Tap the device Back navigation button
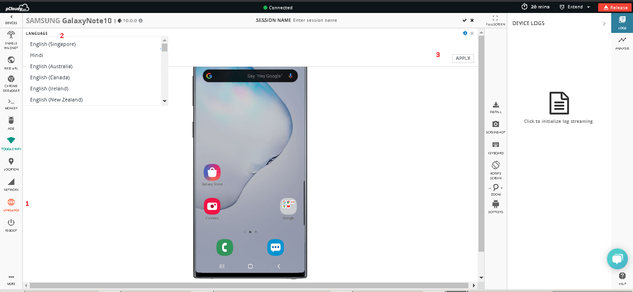Screen dimensions: 633x292 click(x=279, y=267)
